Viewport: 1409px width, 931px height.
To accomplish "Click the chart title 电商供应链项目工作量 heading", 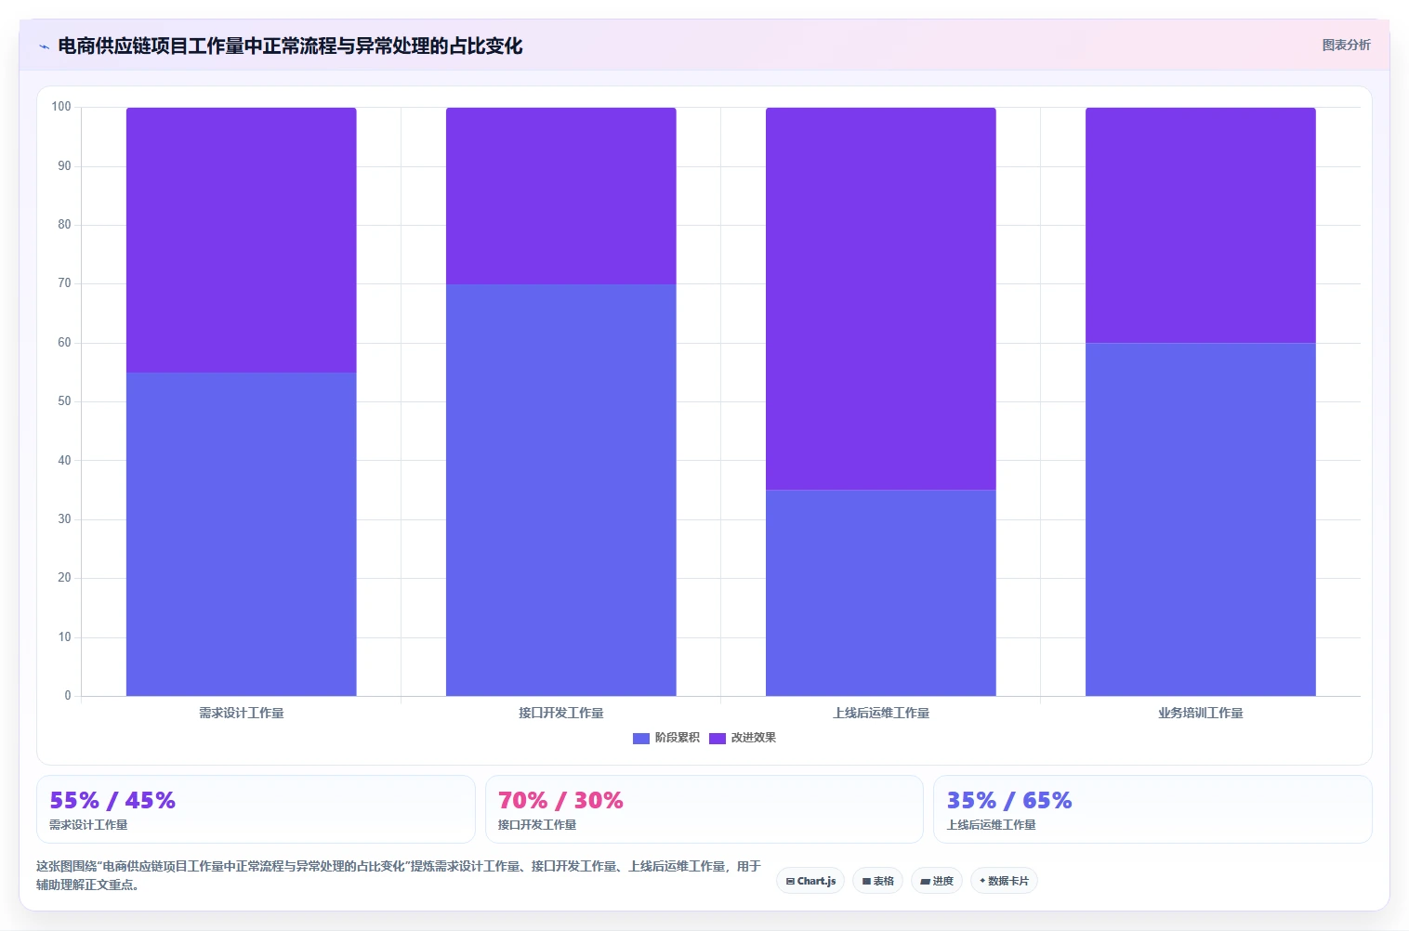I will tap(290, 46).
